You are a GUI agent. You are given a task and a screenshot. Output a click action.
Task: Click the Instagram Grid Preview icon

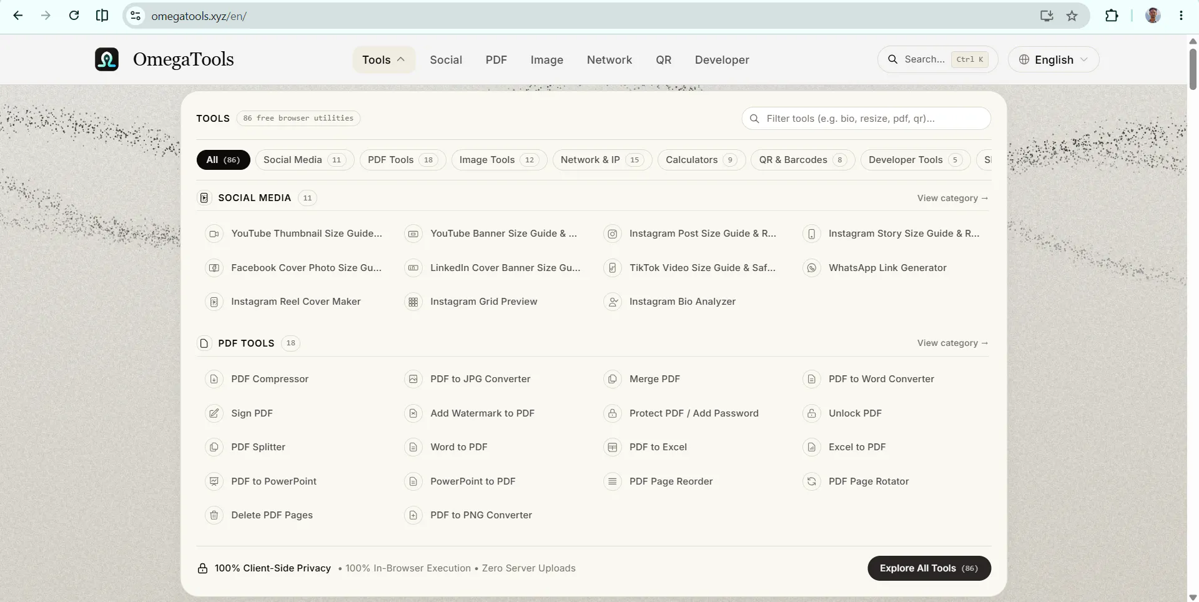point(413,302)
